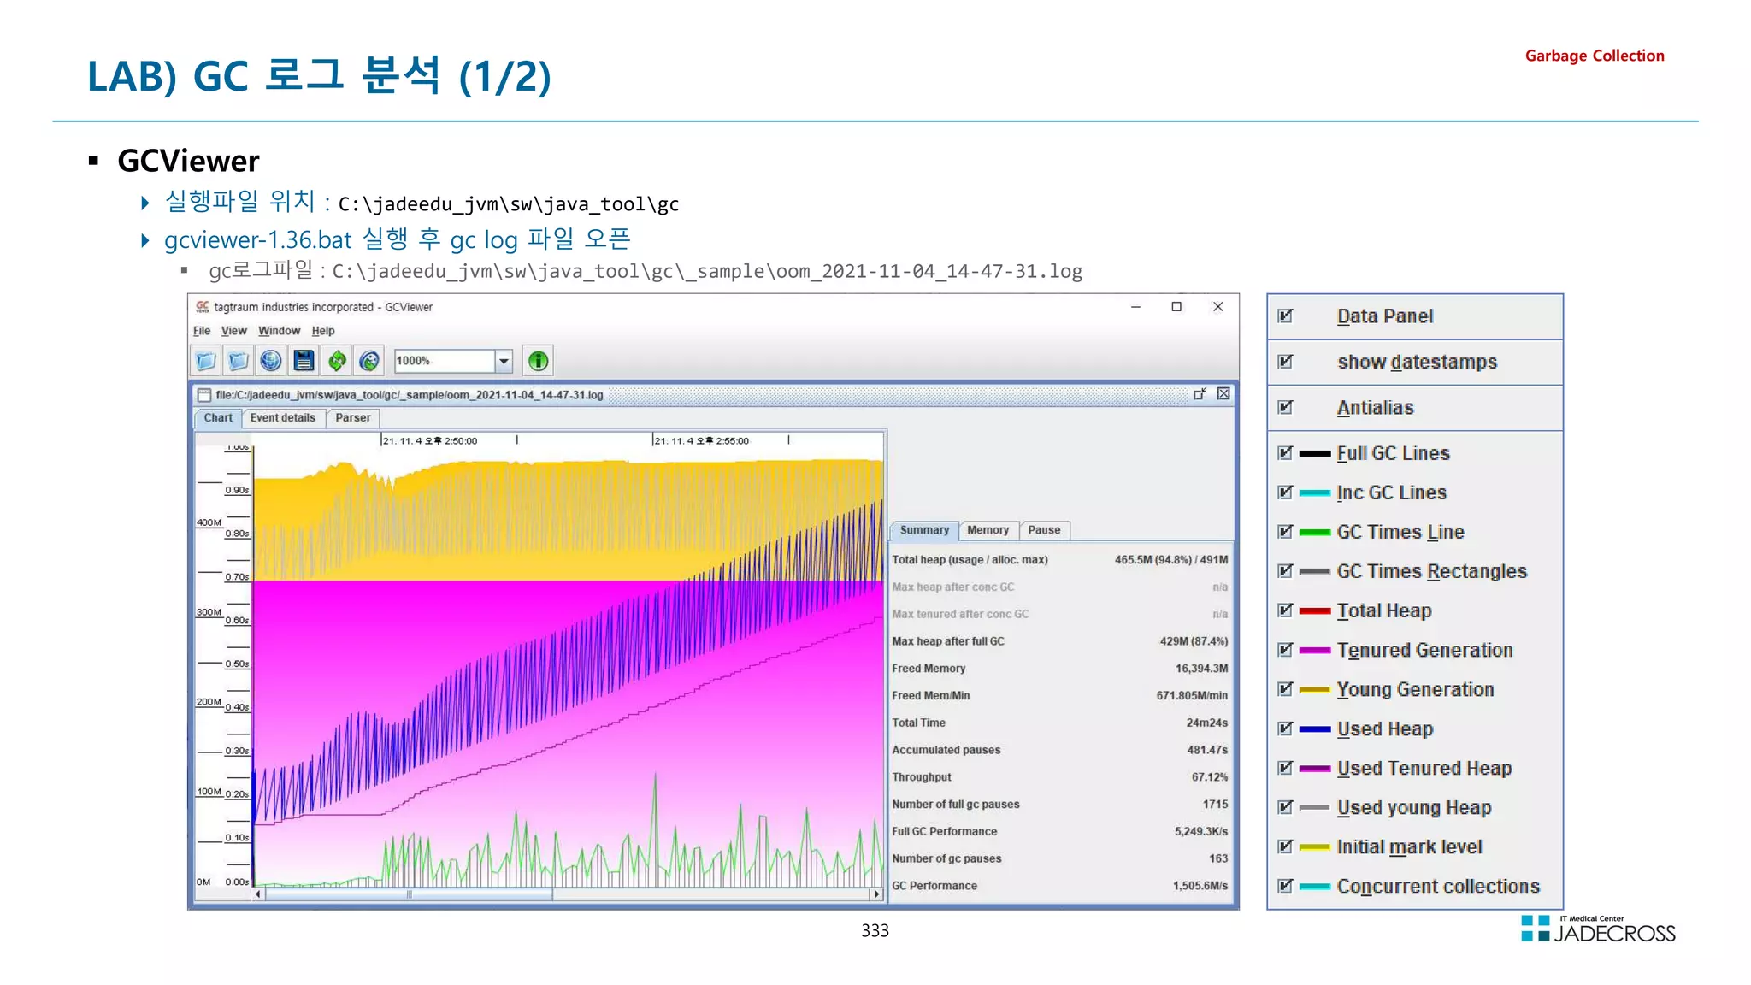Viewport: 1751px width, 985px height.
Task: Toggle the Tenured Generation checkbox
Action: [1285, 650]
